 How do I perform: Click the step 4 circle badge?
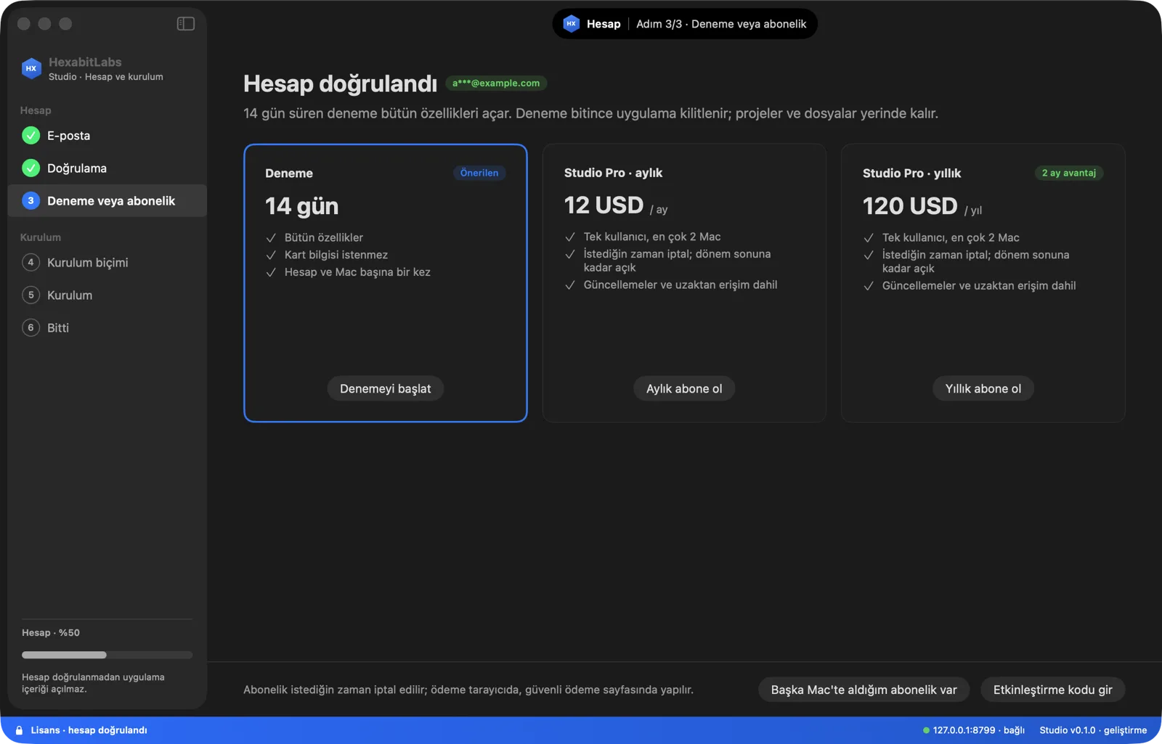coord(31,263)
